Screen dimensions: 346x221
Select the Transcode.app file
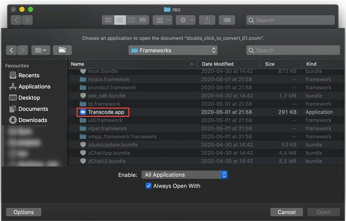coord(206,112)
